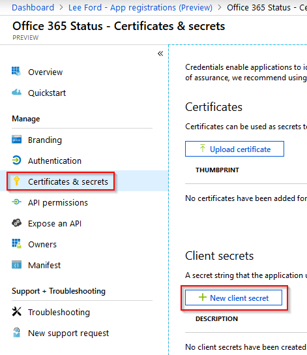This screenshot has width=307, height=355.
Task: Go to Branding settings
Action: 45,140
